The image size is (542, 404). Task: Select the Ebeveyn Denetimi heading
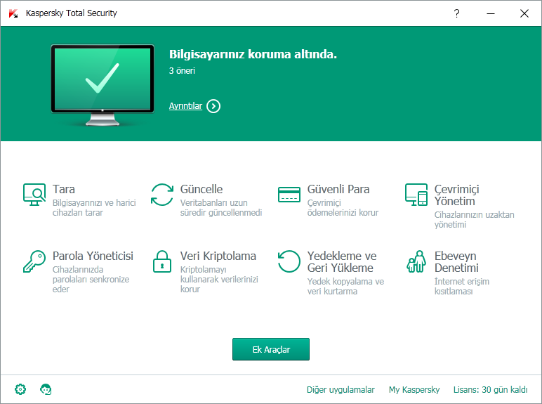[x=456, y=262]
